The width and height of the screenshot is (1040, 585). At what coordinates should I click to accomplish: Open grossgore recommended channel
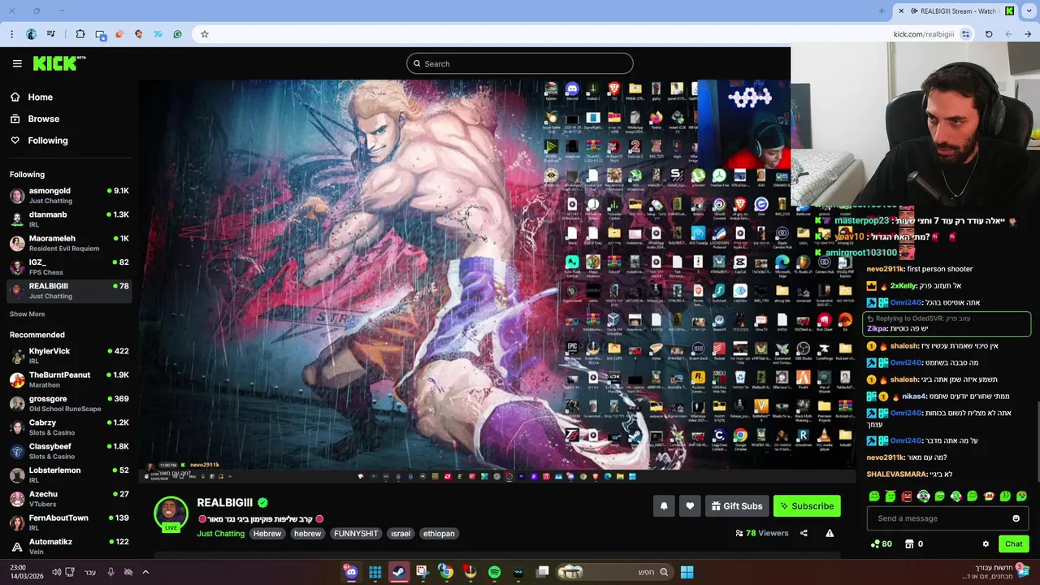click(69, 403)
